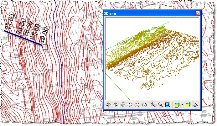Screen dimensions: 217x126
Task: Spin the 3D model clockwise
Action: [x=137, y=105]
